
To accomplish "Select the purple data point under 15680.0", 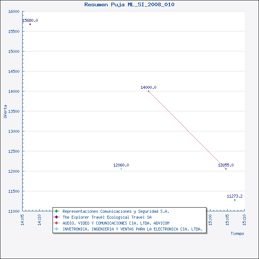I will pyautogui.click(x=30, y=24).
